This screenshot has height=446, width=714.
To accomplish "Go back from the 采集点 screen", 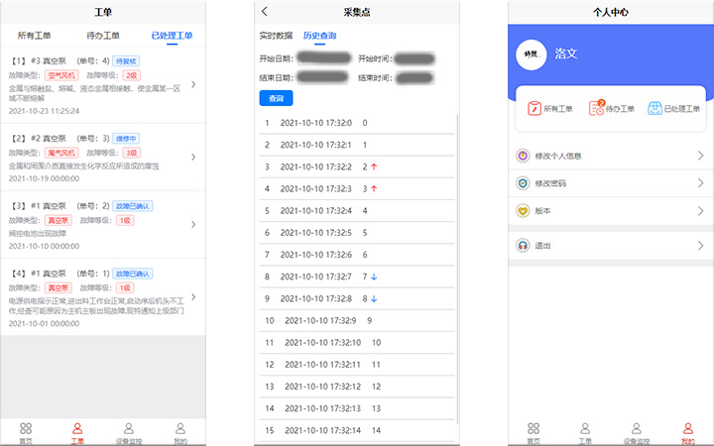I will [265, 12].
